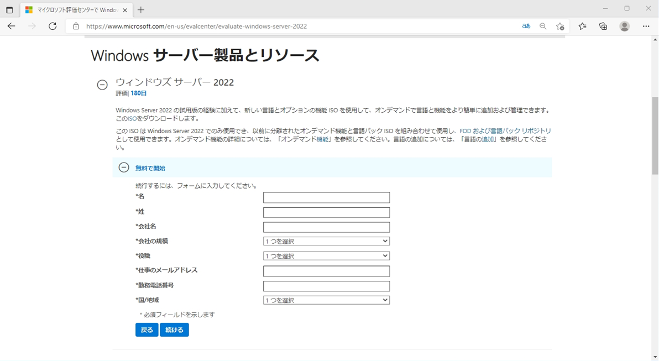Open the Favorites list
The image size is (659, 361).
[x=582, y=26]
